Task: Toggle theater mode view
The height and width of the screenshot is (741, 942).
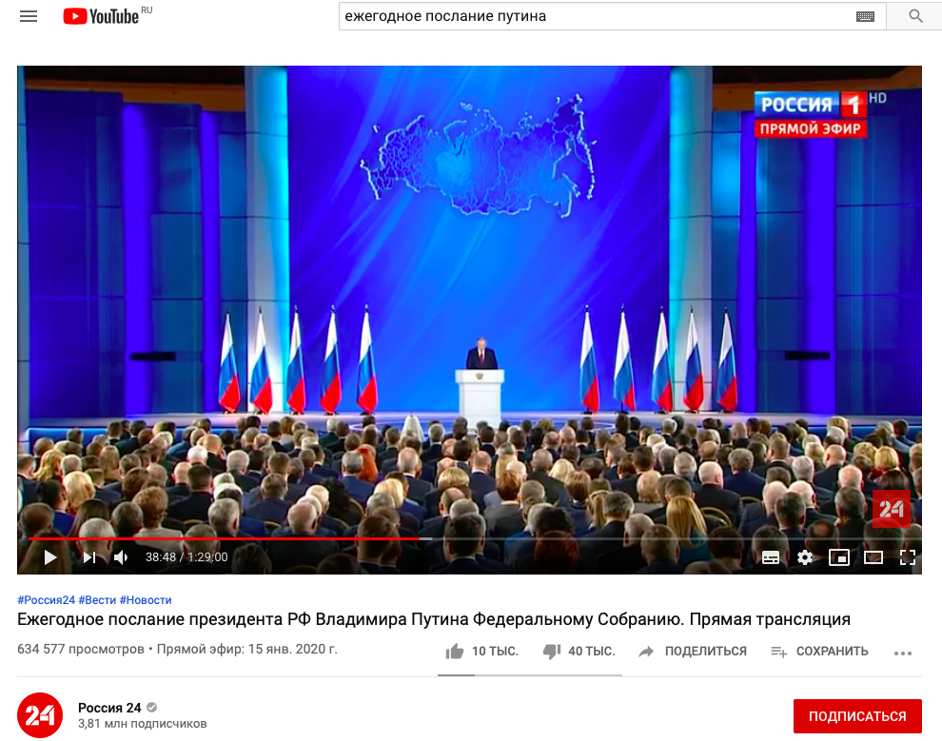Action: (x=873, y=557)
